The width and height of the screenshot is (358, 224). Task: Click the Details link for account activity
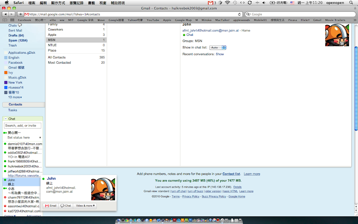pos(237,187)
